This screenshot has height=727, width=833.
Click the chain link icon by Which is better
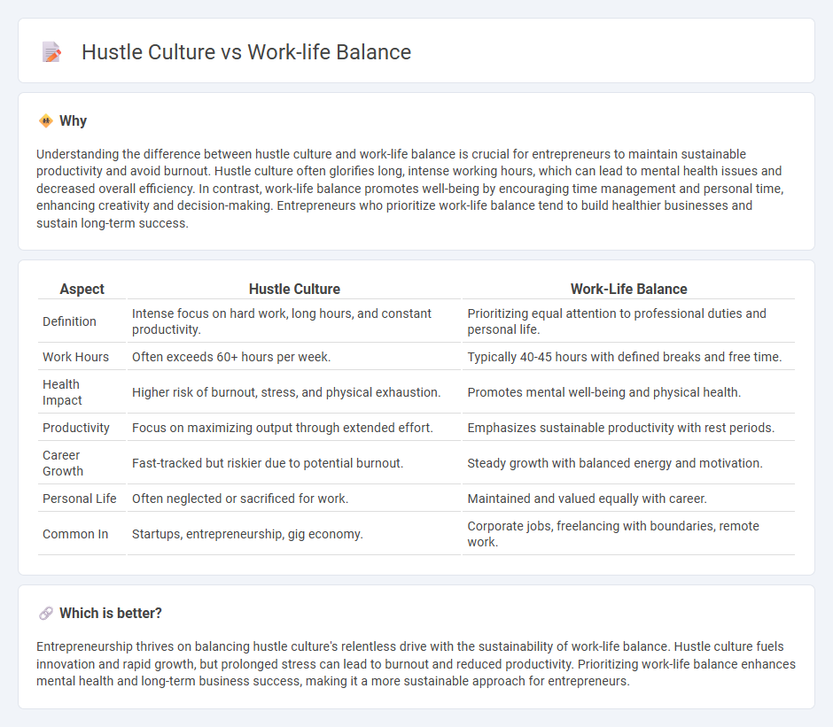(x=46, y=614)
